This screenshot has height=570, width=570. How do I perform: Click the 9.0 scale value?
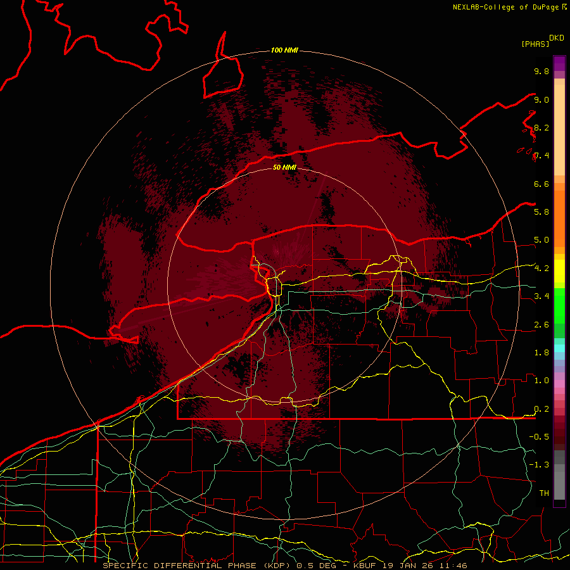coord(541,99)
